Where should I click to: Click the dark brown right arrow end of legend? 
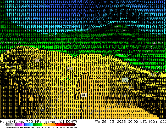pos(75,125)
